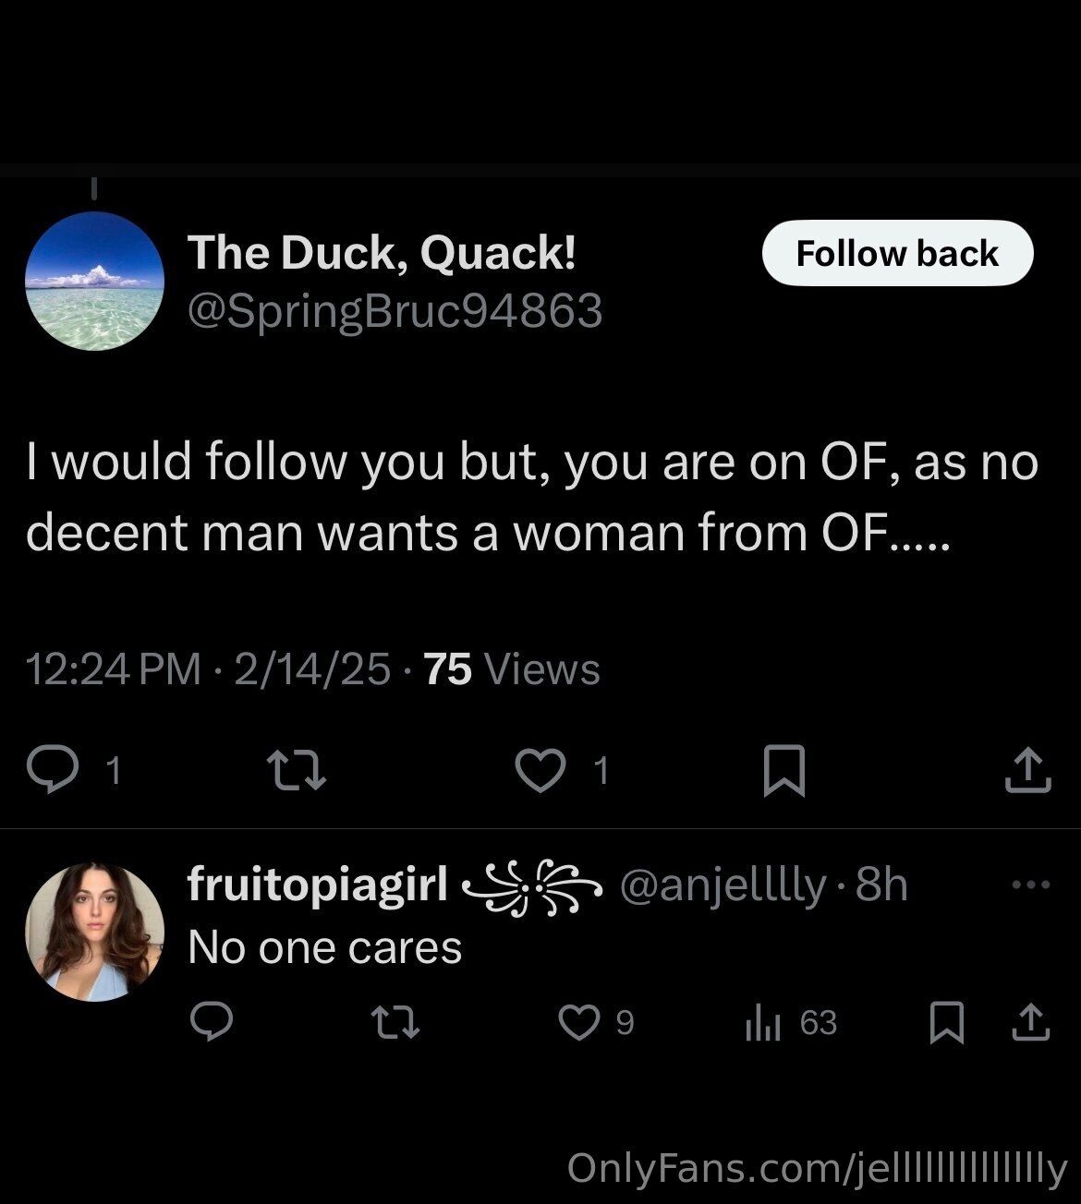Bookmark fruitopiagirl's reply
The height and width of the screenshot is (1204, 1081).
[x=945, y=1023]
